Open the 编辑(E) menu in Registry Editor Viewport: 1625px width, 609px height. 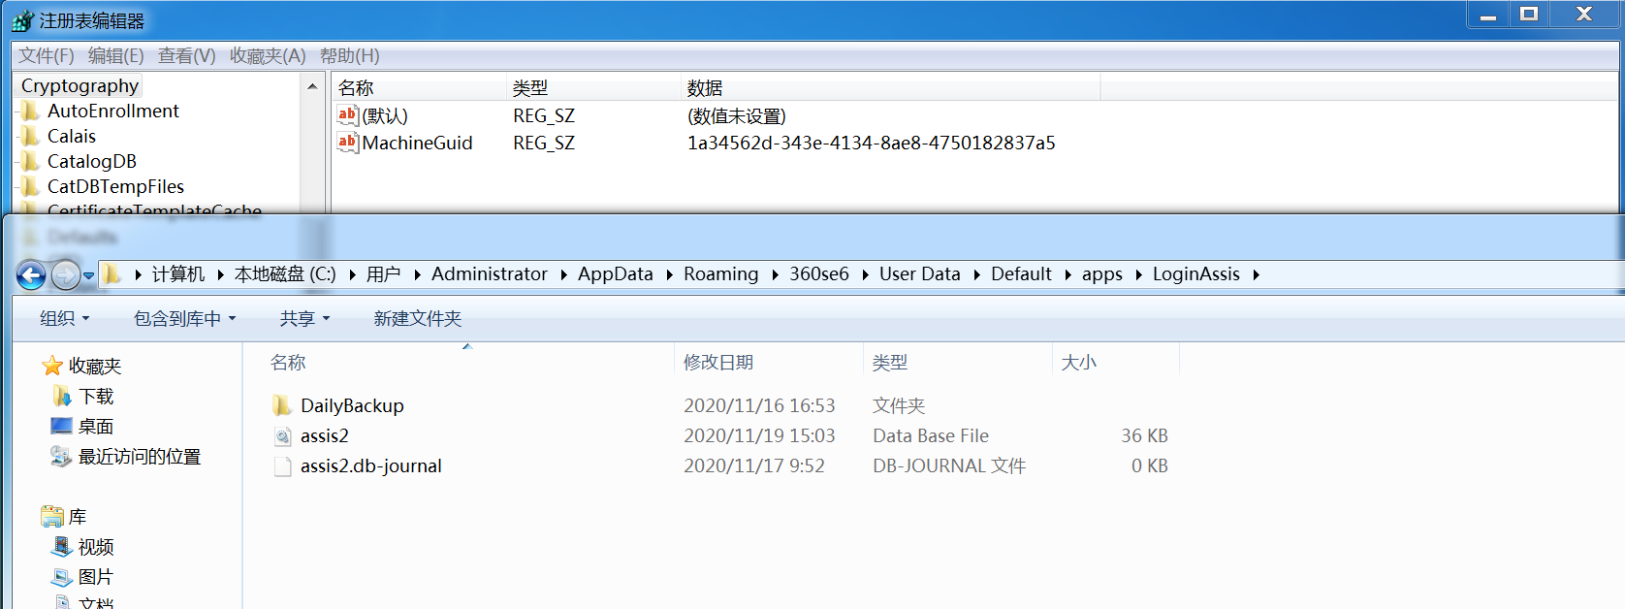[x=116, y=56]
